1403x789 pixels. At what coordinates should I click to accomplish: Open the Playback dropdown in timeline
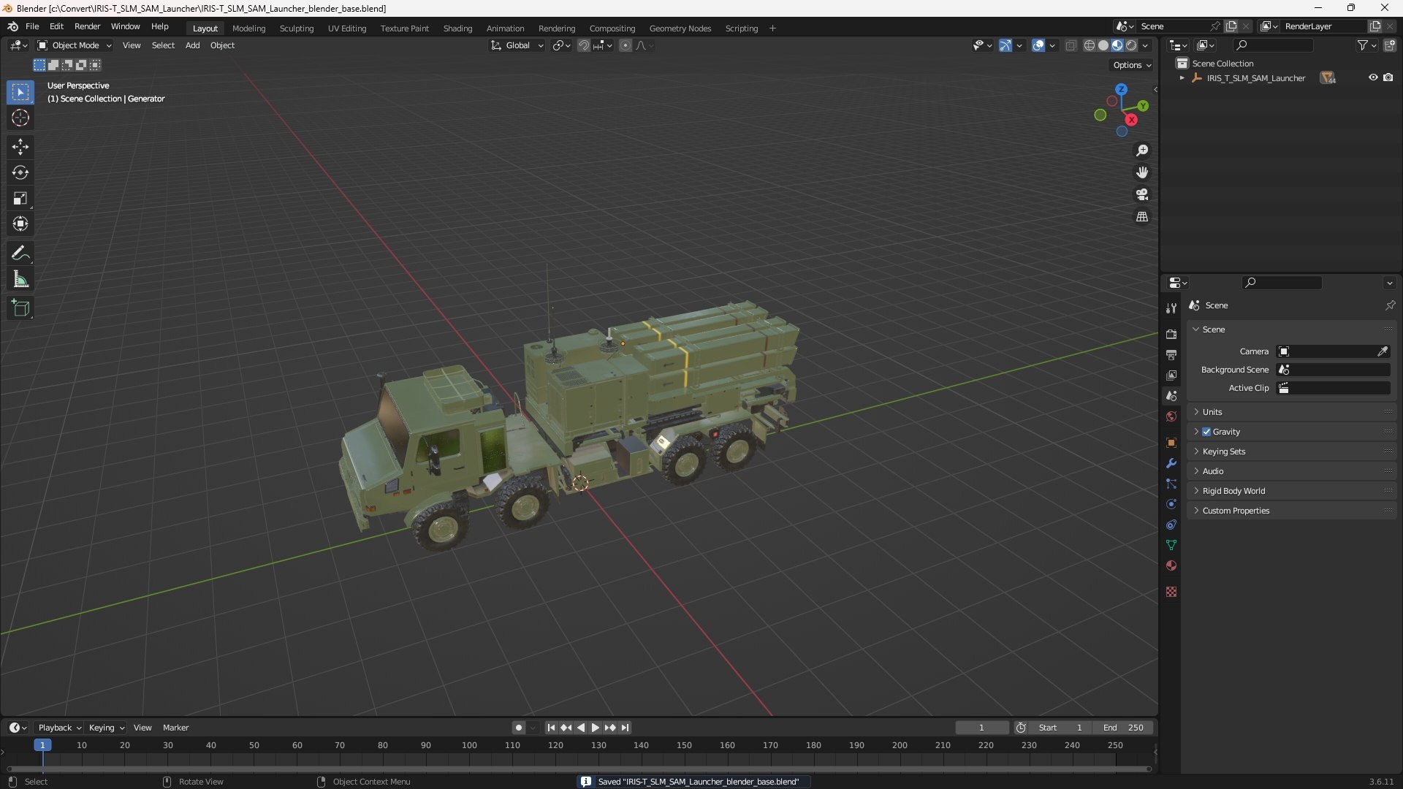tap(59, 728)
